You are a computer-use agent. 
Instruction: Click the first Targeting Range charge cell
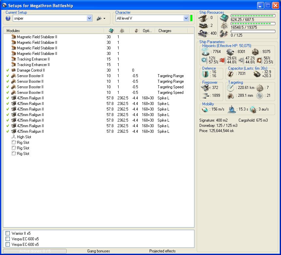tap(171, 76)
